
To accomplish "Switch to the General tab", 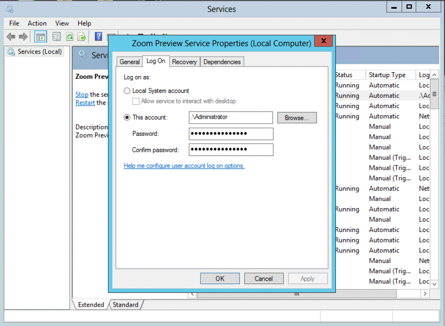I will tap(130, 62).
